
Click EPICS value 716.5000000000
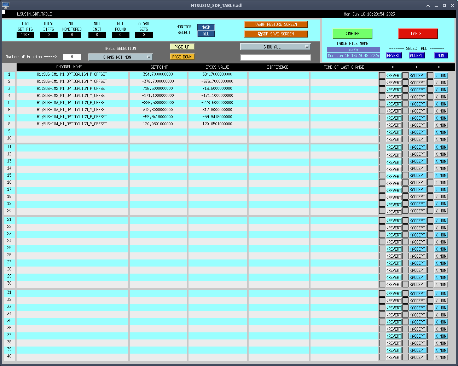[x=218, y=89]
